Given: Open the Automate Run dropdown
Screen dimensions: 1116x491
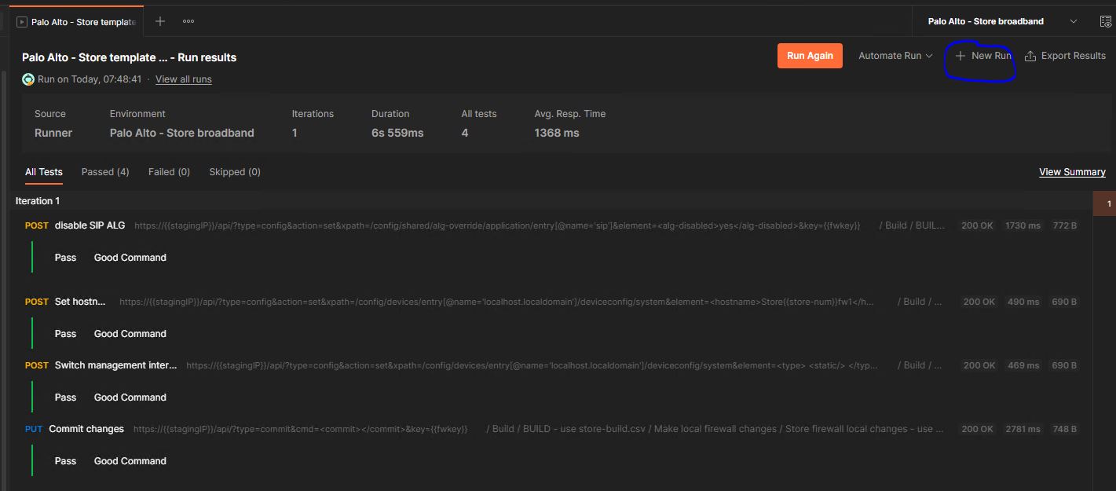Looking at the screenshot, I should click(895, 55).
